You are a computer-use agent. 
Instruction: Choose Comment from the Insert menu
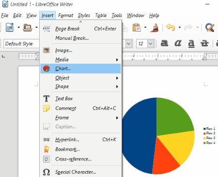coord(80,108)
